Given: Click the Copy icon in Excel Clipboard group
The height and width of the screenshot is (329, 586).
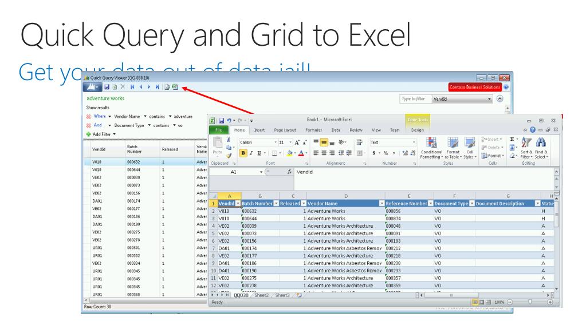Looking at the screenshot, I should (x=229, y=148).
